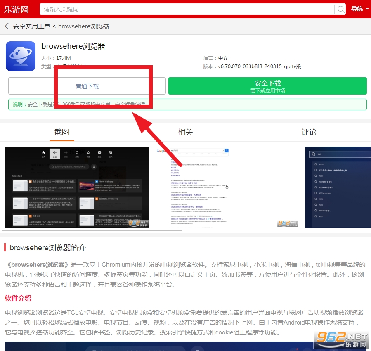Switch to the 截图 tab
This screenshot has height=351, width=371.
point(62,132)
